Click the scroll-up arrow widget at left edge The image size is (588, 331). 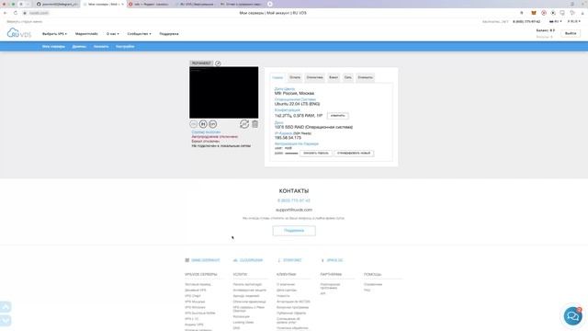click(6, 307)
